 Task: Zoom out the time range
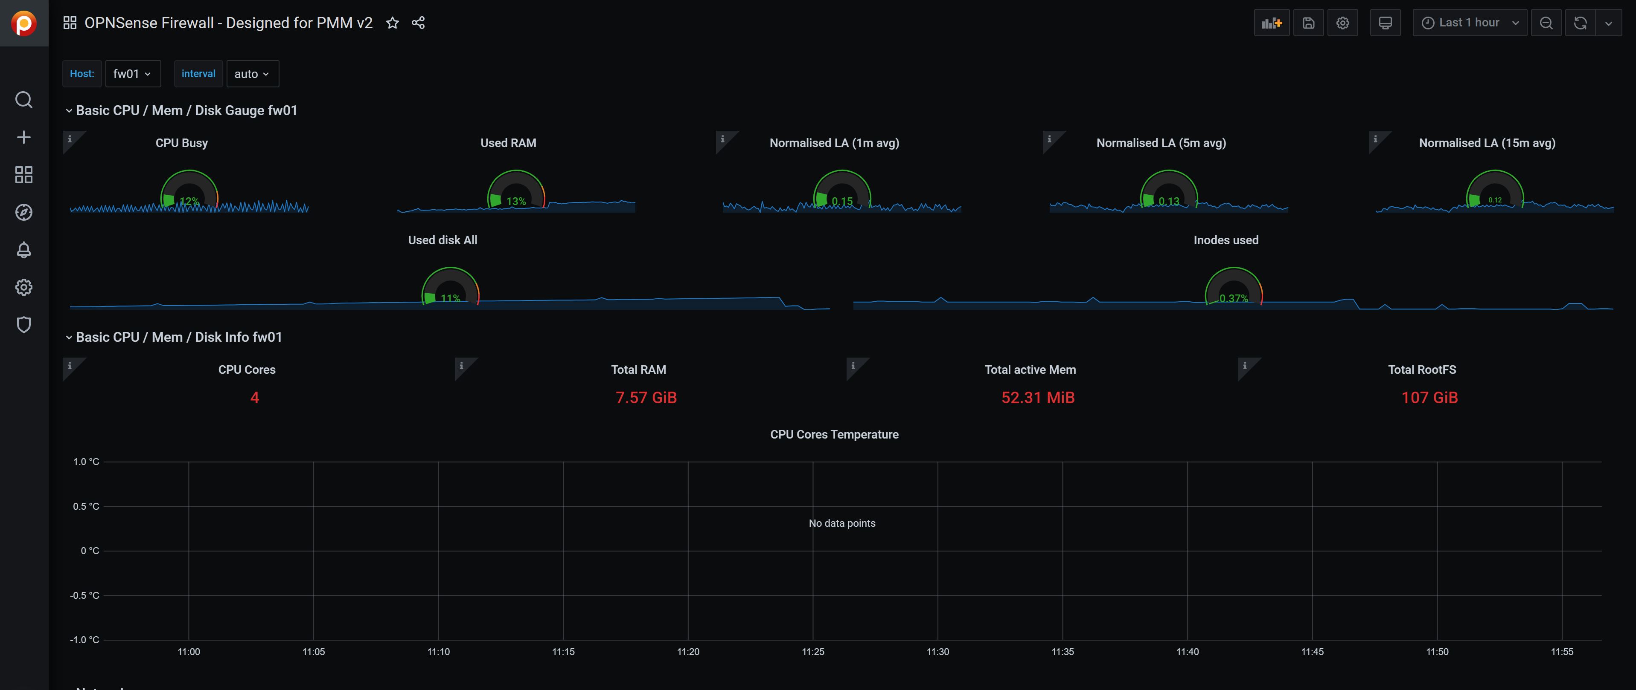tap(1546, 23)
